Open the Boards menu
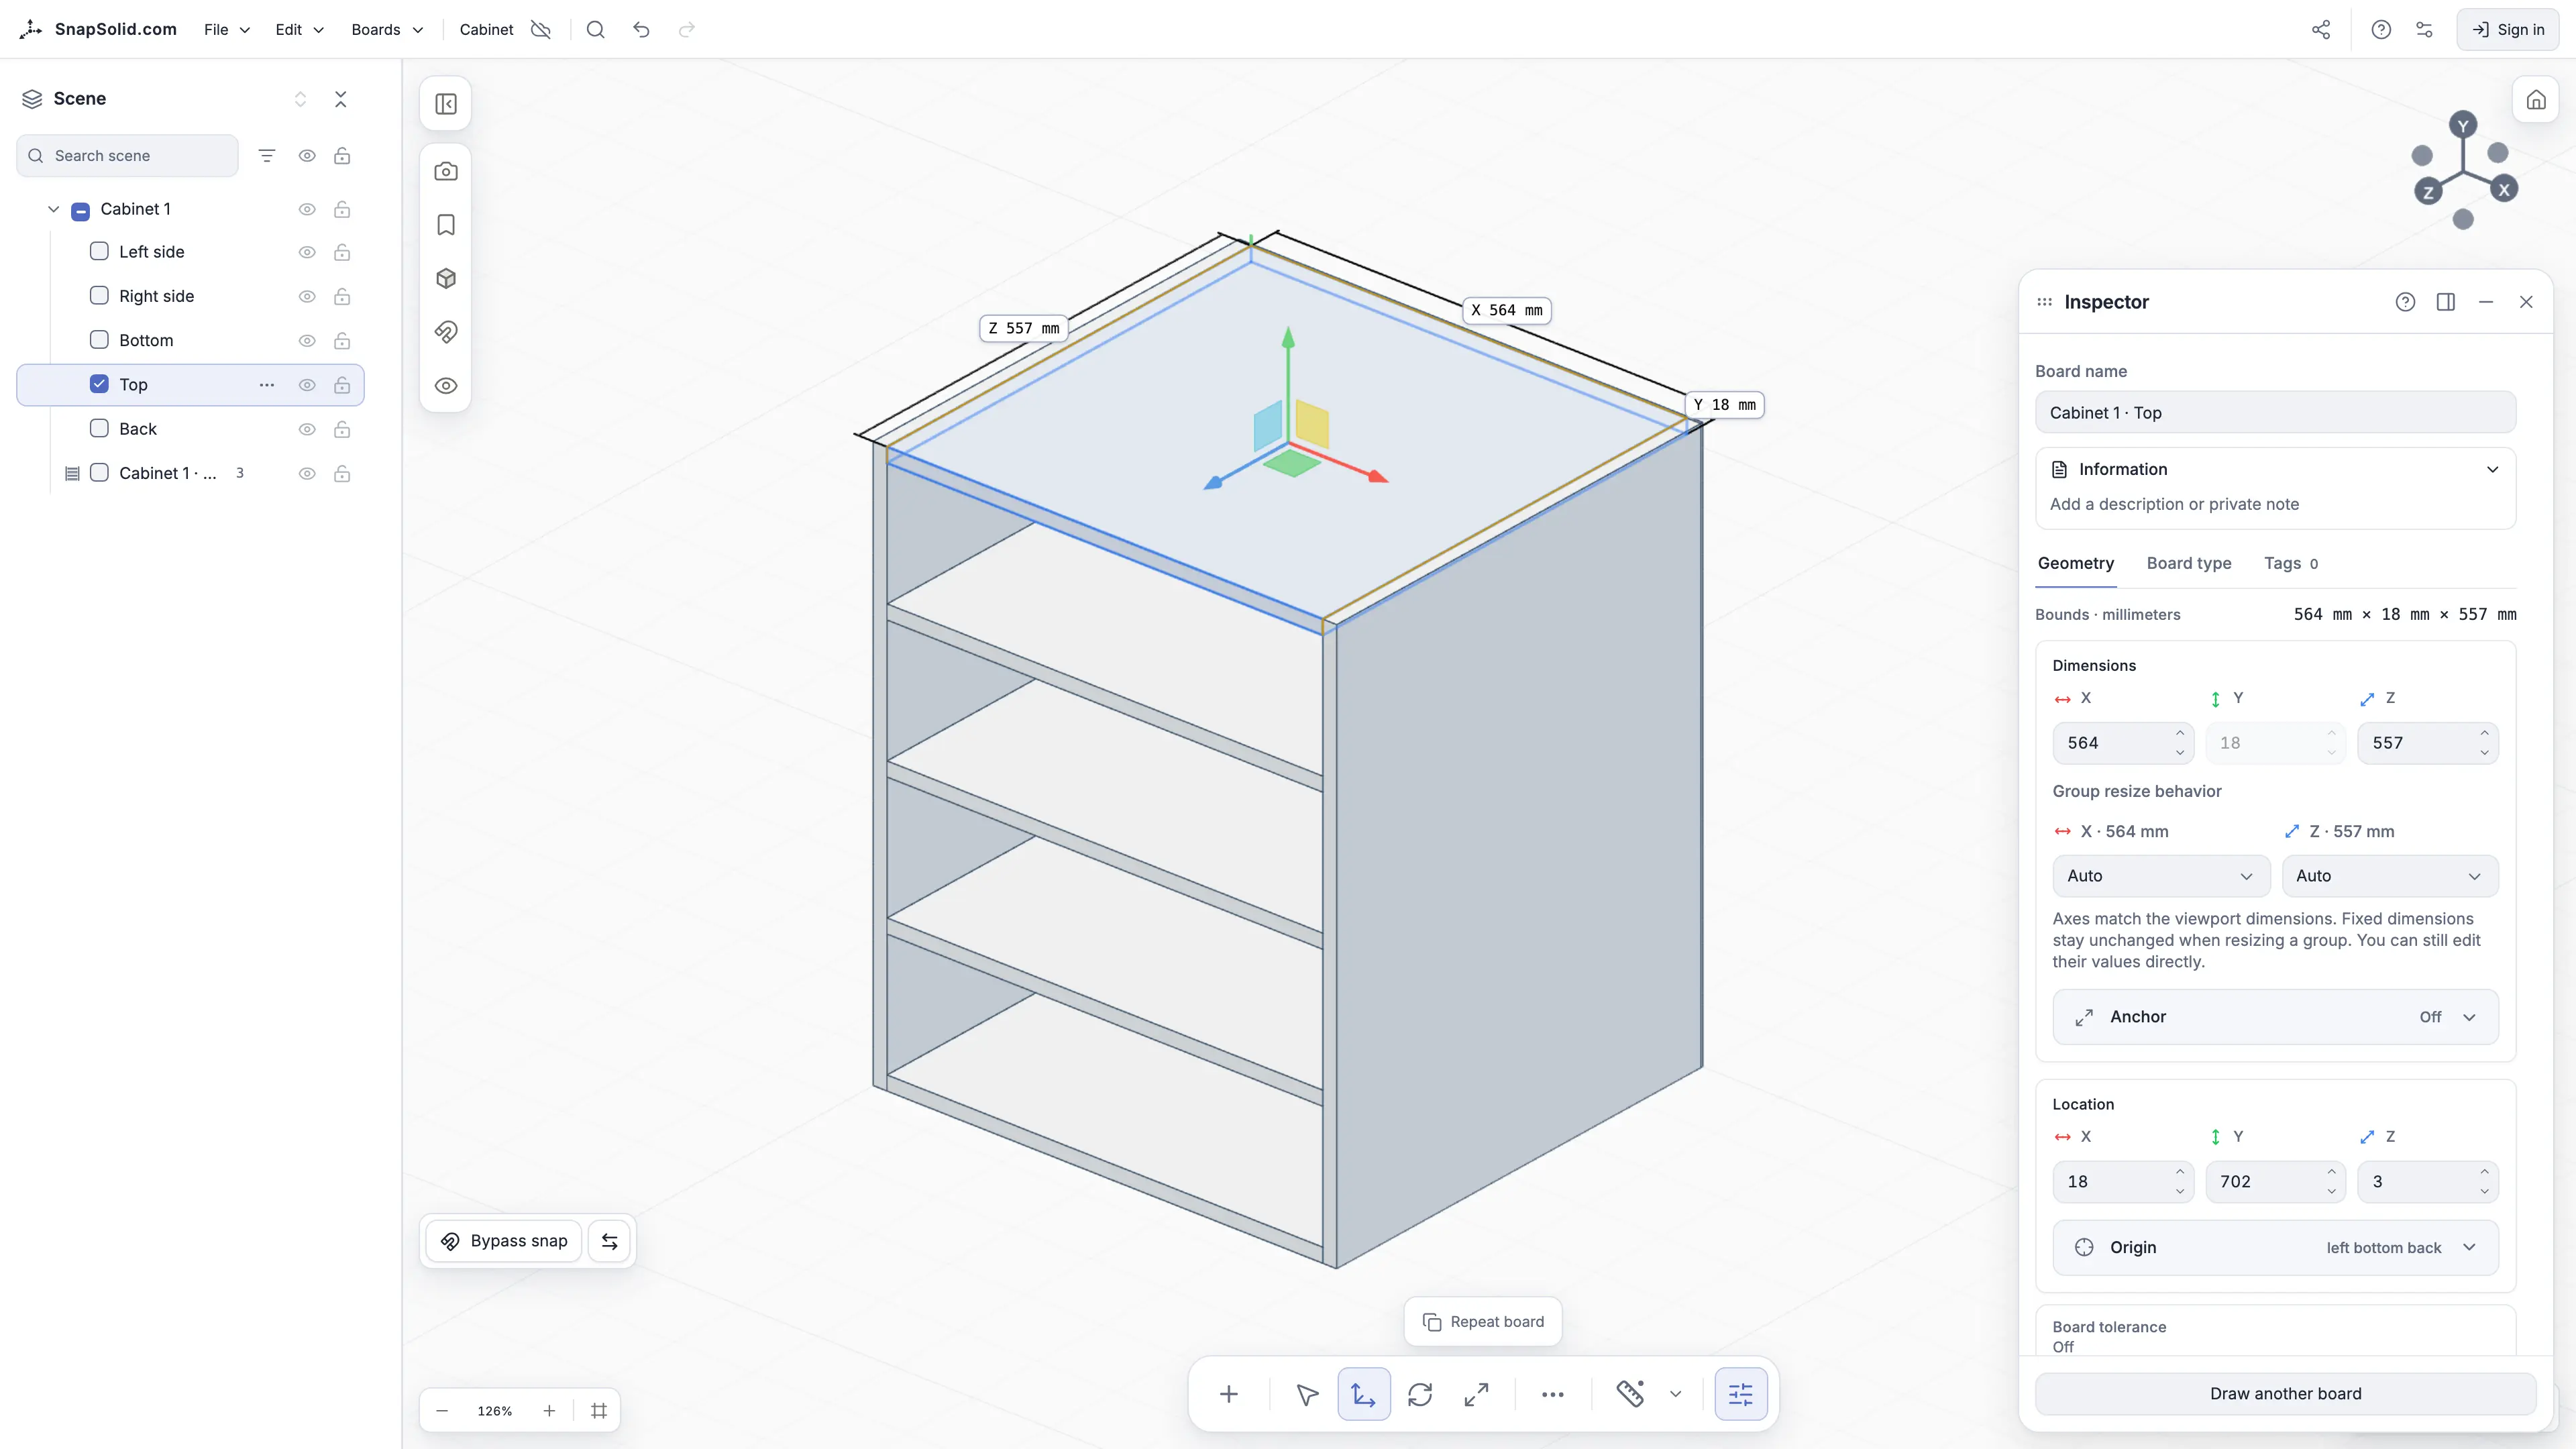The height and width of the screenshot is (1449, 2576). [387, 30]
